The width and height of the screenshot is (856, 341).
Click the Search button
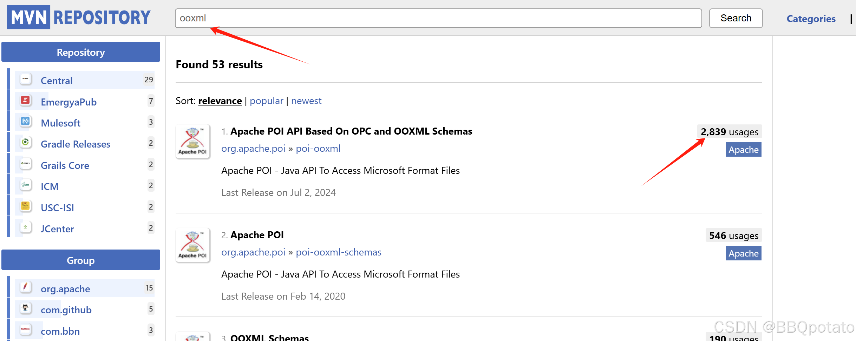tap(736, 18)
